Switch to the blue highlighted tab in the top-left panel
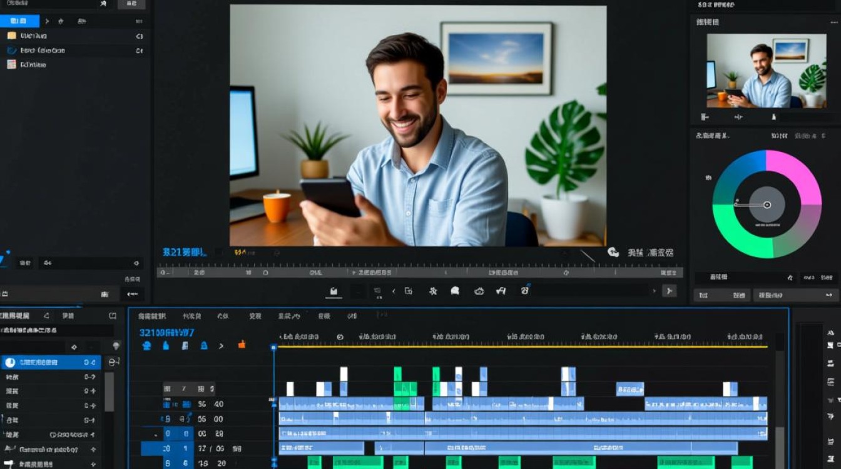This screenshot has height=469, width=841. coord(19,21)
